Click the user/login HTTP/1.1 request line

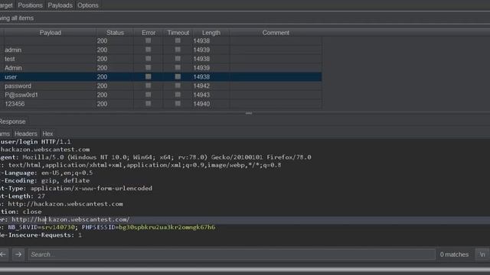pos(35,141)
